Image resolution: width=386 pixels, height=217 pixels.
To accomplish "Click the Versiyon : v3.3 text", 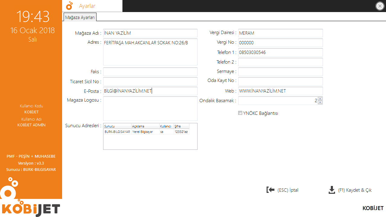I will pyautogui.click(x=31, y=163).
